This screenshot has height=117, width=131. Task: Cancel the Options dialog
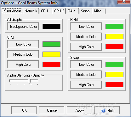click(x=52, y=110)
